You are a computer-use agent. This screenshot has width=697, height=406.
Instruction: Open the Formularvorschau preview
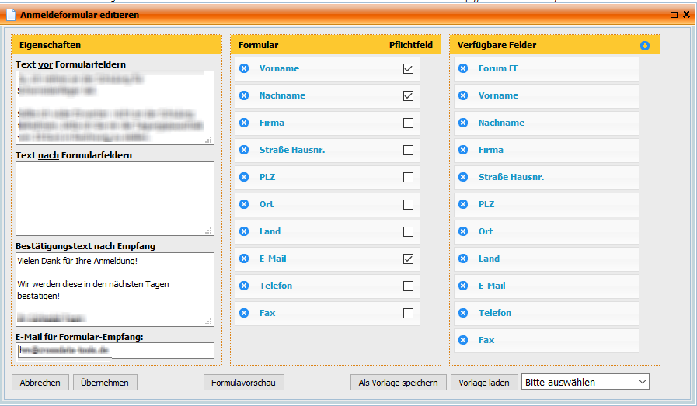tap(243, 382)
